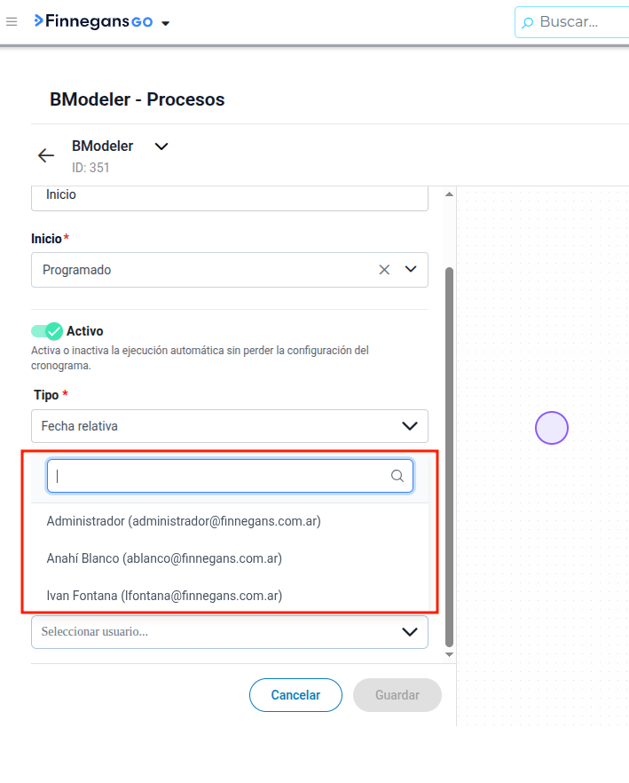Screen dimensions: 629x783
Task: Click the Cancelar button
Action: click(x=295, y=695)
